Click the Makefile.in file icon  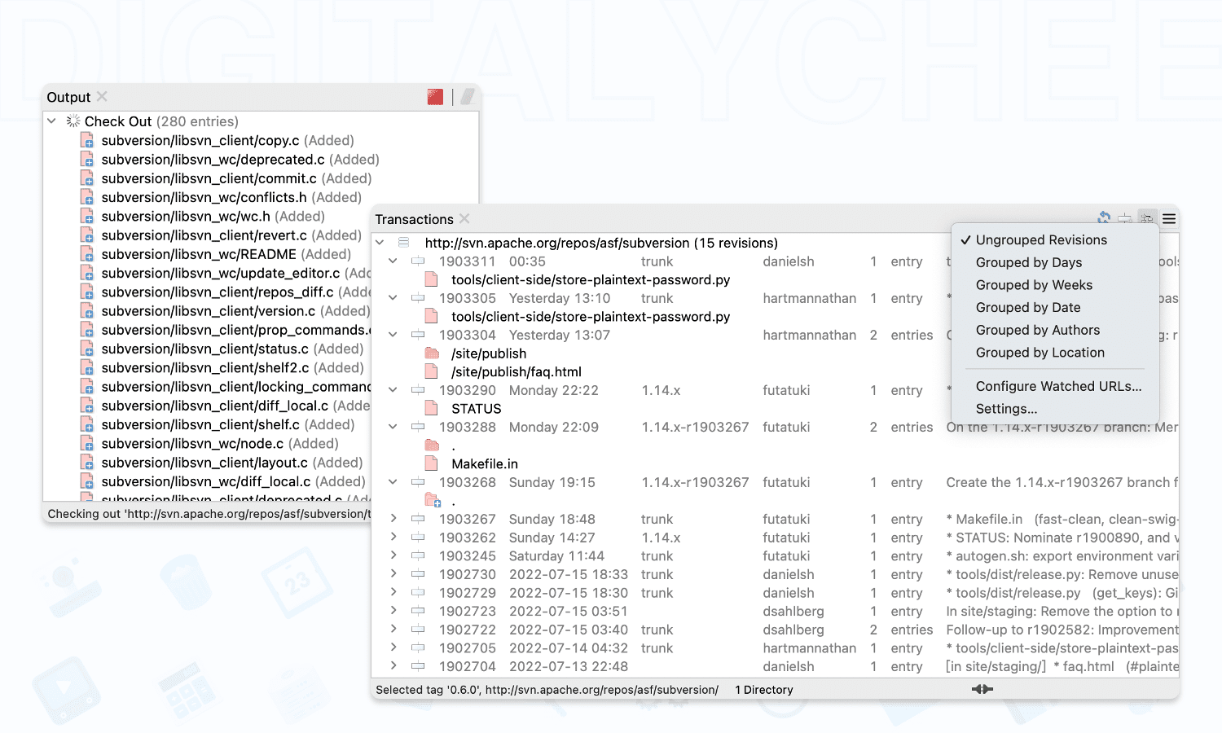(432, 463)
